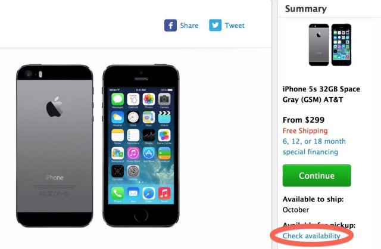Tap the Music icon in iPhone dock
Image resolution: width=381 pixels, height=249 pixels.
pyautogui.click(x=164, y=194)
